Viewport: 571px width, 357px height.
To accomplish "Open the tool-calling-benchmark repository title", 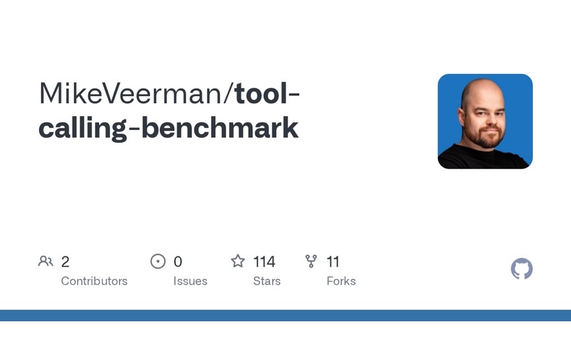I will tap(169, 111).
